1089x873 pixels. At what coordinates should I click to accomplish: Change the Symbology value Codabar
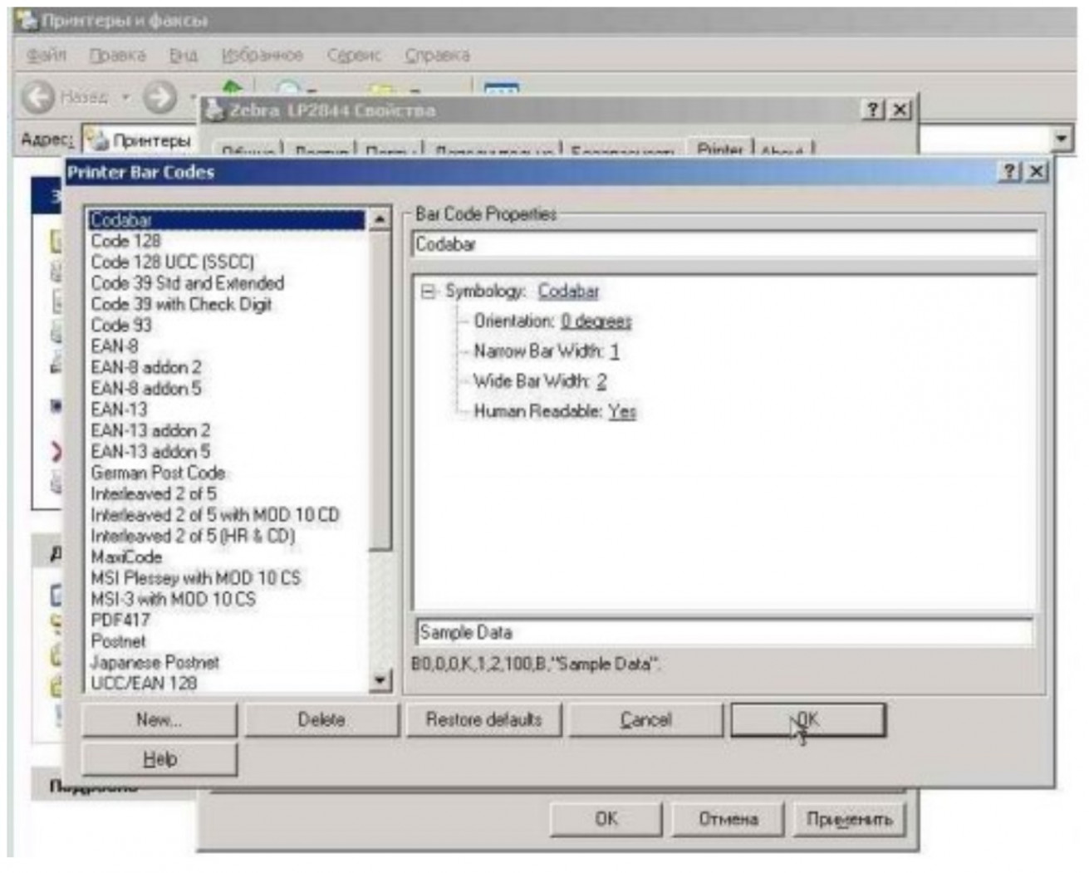pyautogui.click(x=568, y=292)
